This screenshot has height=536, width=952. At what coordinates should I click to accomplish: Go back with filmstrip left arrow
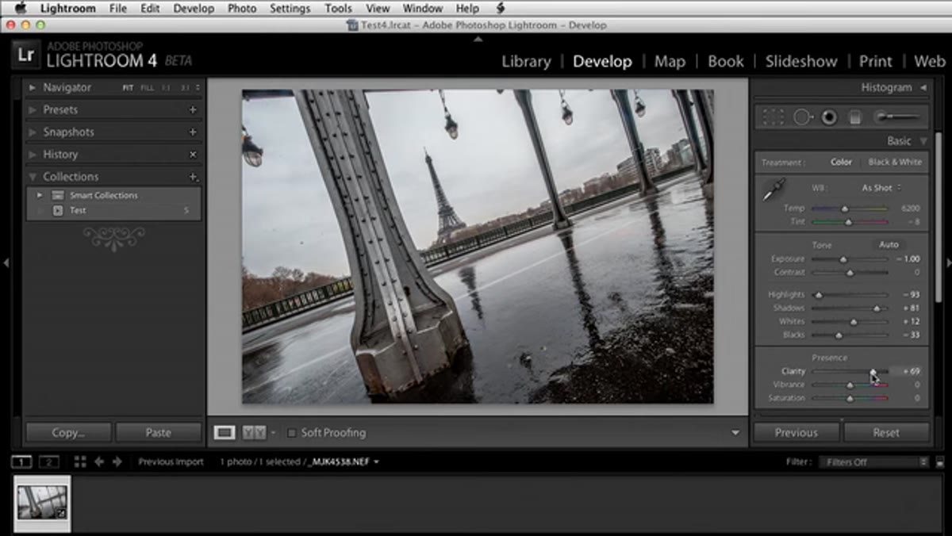coord(99,461)
